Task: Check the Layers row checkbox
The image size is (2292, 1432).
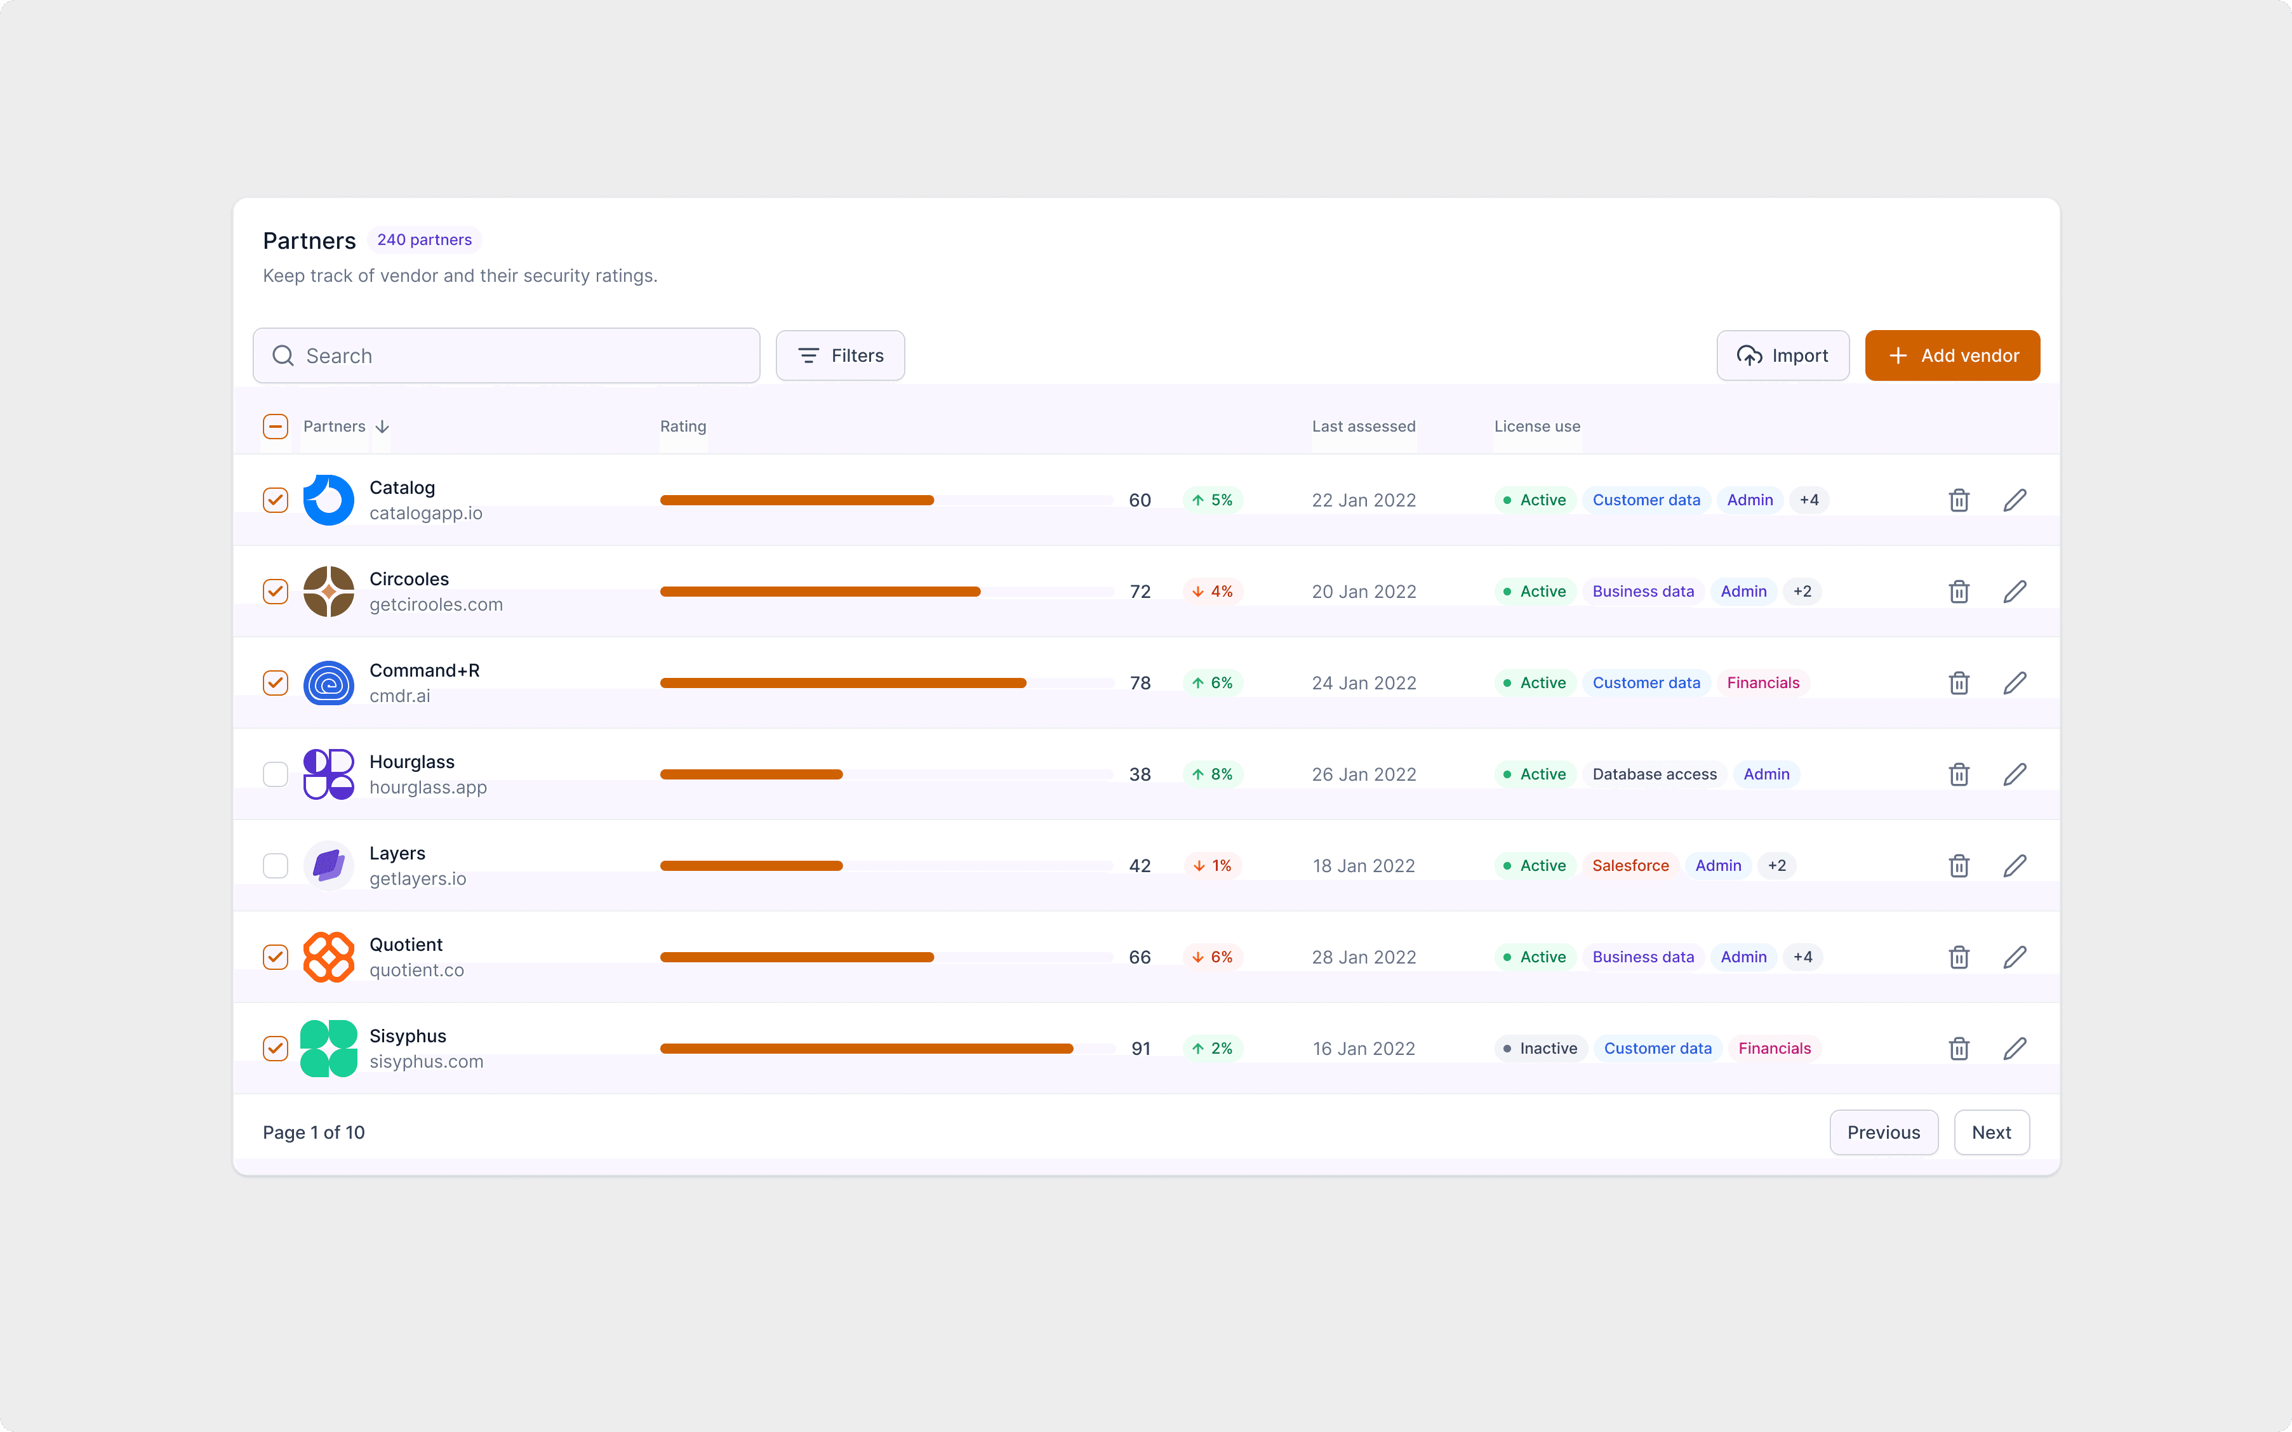Action: tap(276, 866)
